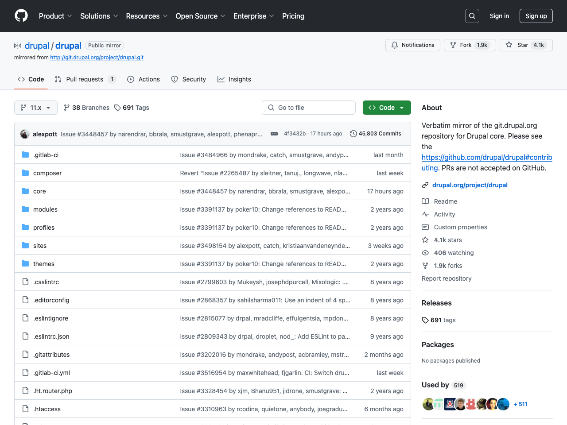Click alexpott's avatar in commit bar

pyautogui.click(x=25, y=134)
